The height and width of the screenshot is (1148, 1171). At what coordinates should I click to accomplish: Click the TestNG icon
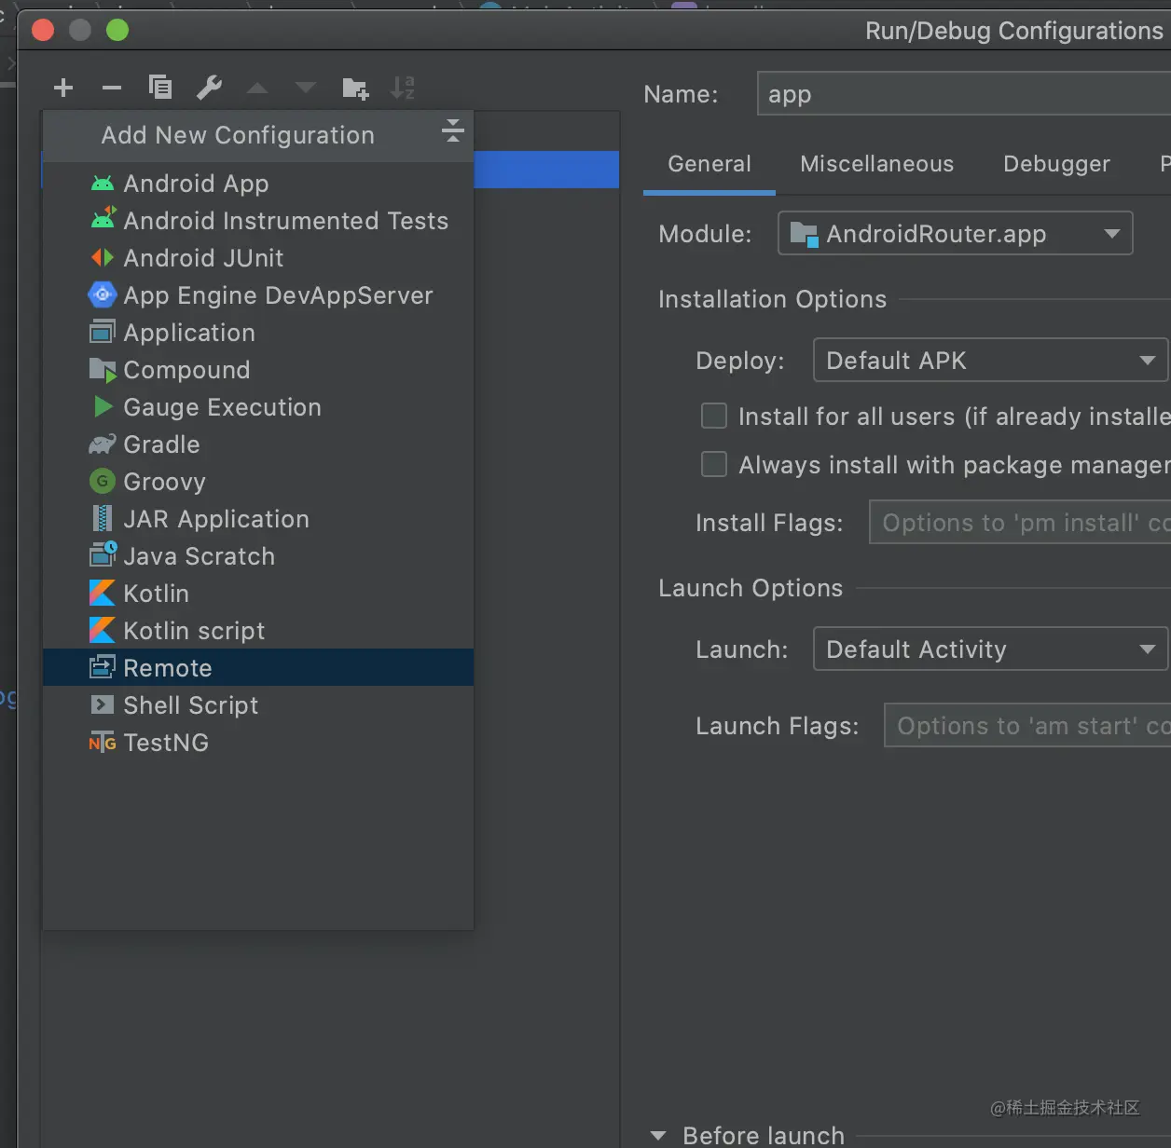(x=103, y=743)
